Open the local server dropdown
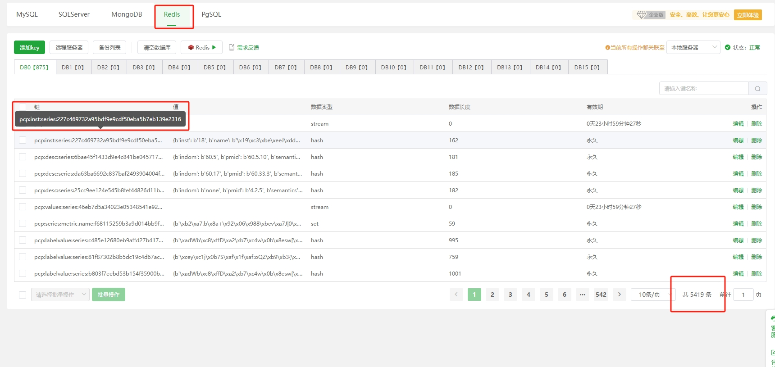This screenshot has height=367, width=775. click(x=693, y=47)
